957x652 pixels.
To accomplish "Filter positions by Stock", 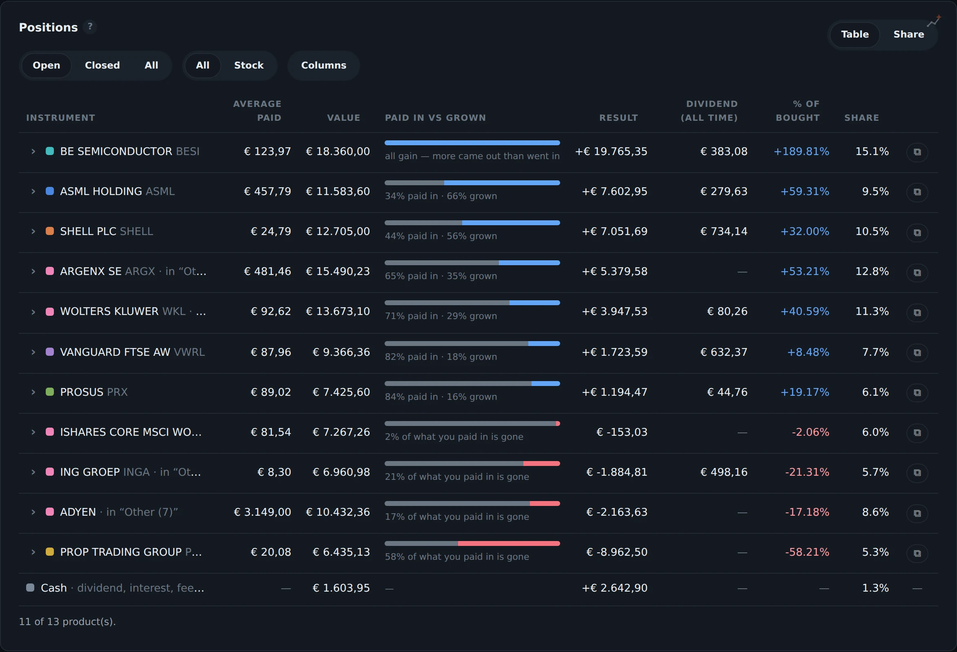I will pyautogui.click(x=249, y=65).
